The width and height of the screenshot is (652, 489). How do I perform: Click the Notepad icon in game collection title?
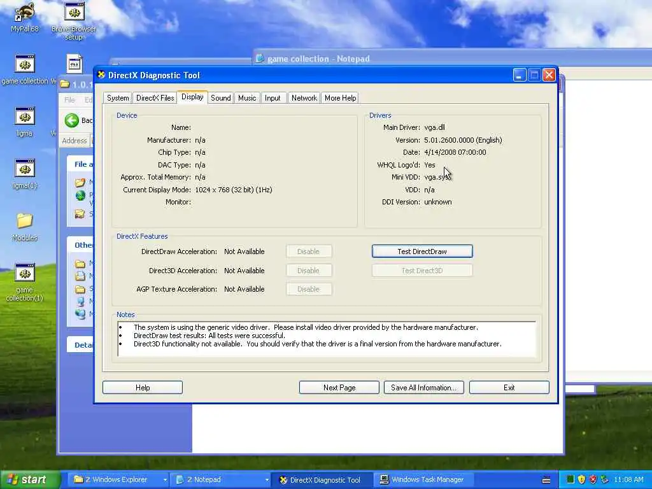[x=260, y=59]
